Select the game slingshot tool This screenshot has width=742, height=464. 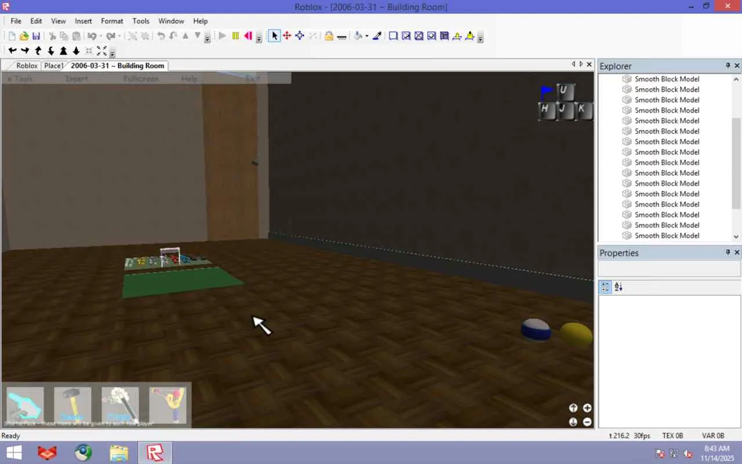pos(168,405)
